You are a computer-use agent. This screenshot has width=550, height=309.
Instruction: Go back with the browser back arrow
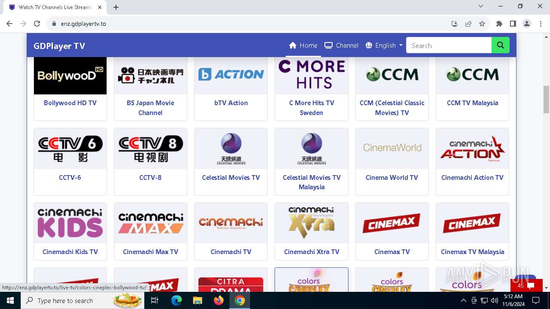click(x=9, y=24)
